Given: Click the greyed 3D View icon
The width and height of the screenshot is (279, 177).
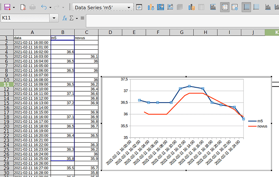Looking at the screenshot, I should pyautogui.click(x=180, y=7).
